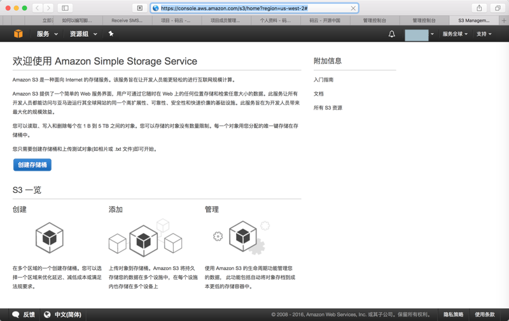This screenshot has height=321, width=509.
Task: Go forward with Safari's forward arrow
Action: tap(49, 8)
